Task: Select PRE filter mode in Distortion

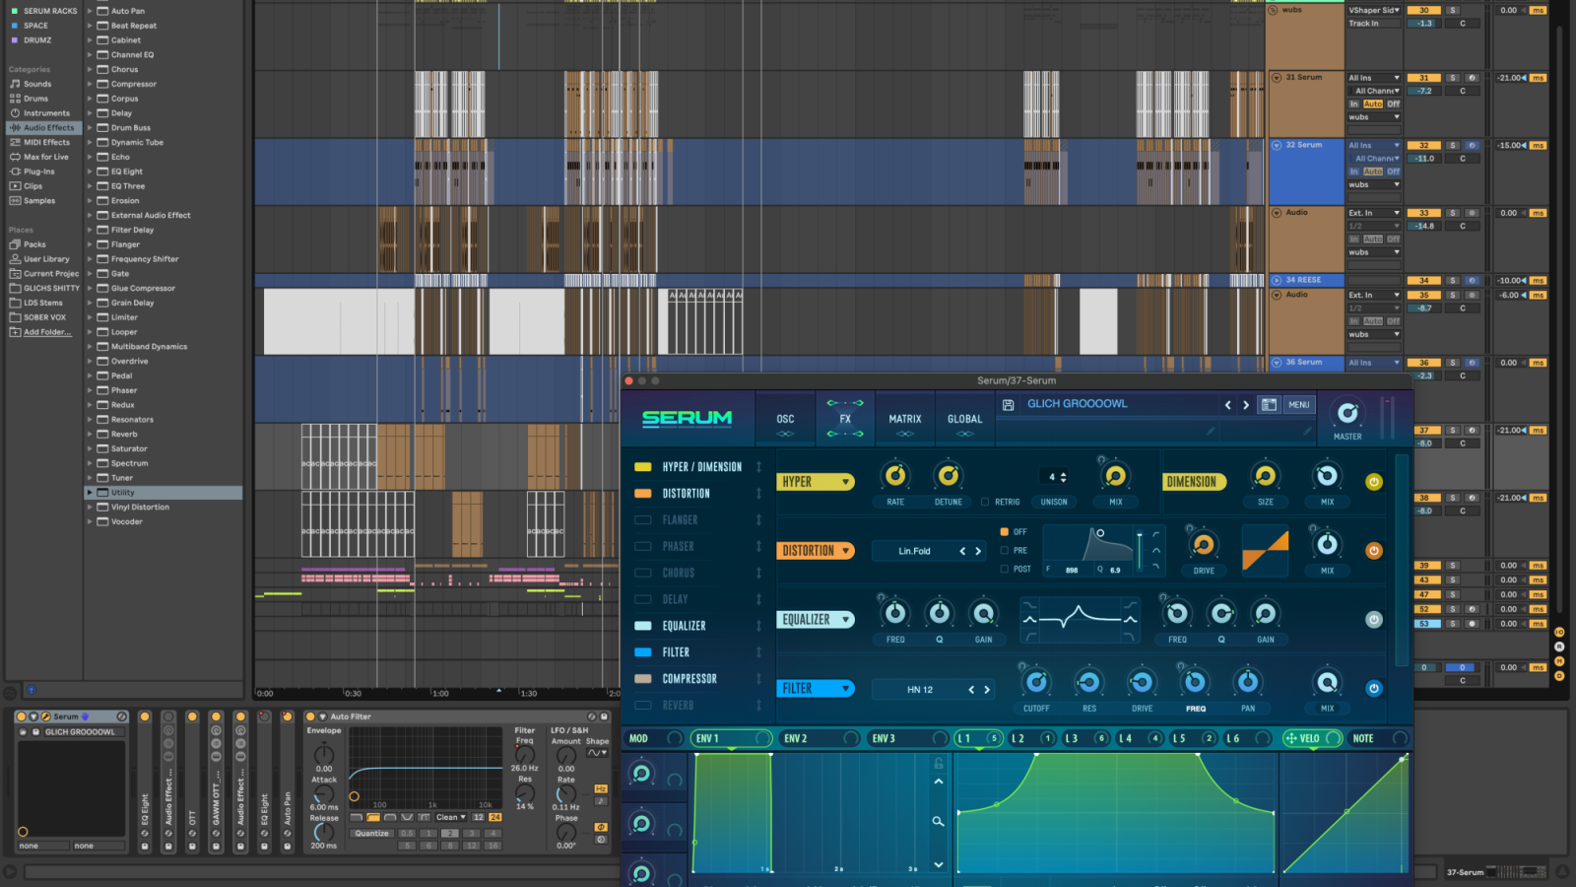Action: click(1005, 551)
